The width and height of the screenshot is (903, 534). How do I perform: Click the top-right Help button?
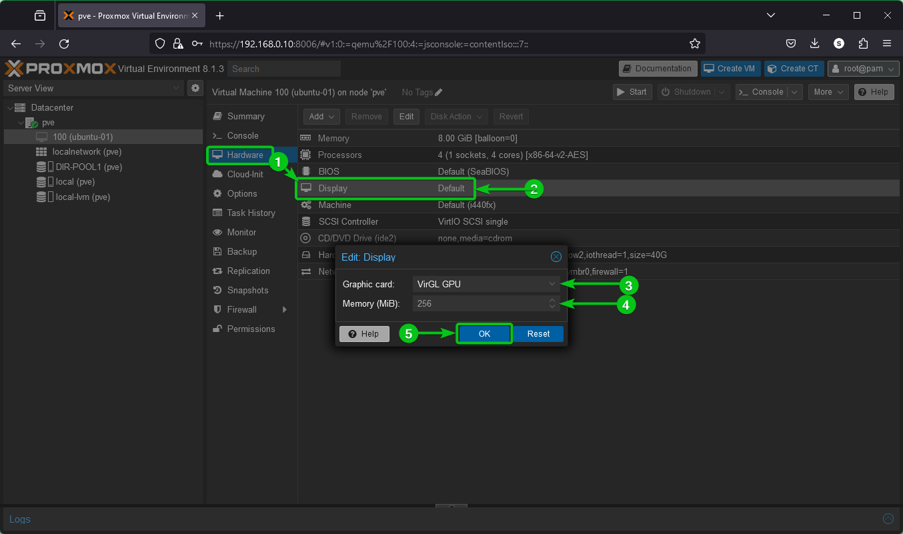pyautogui.click(x=873, y=92)
